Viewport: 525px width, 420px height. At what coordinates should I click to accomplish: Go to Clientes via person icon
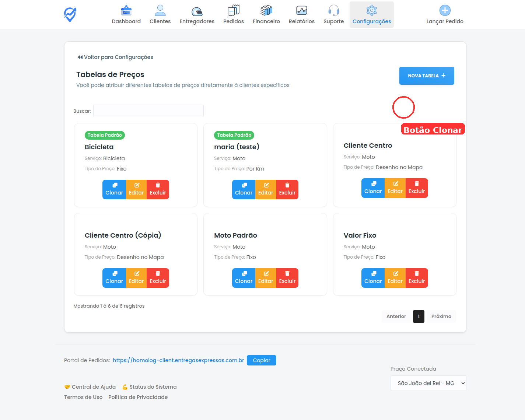[x=160, y=11]
